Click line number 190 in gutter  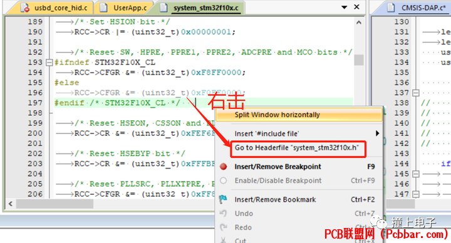pos(35,32)
